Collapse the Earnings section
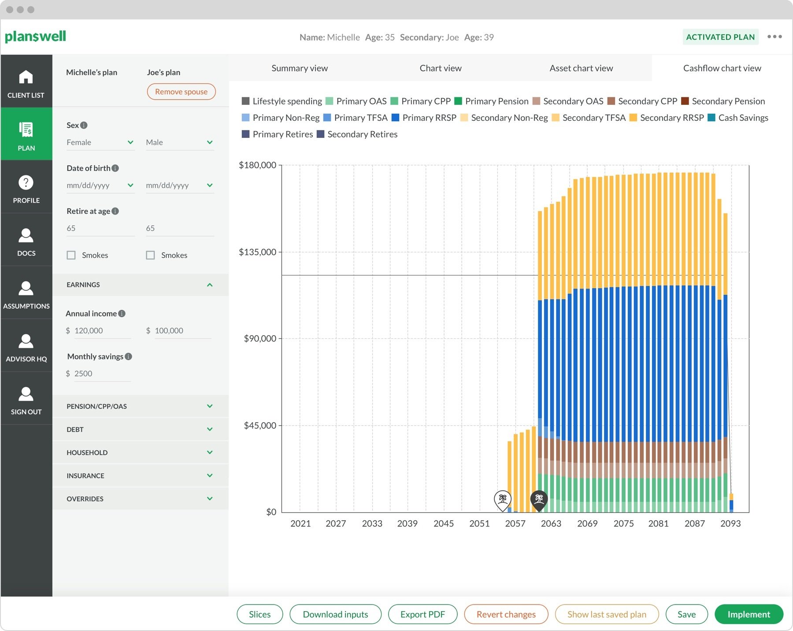The width and height of the screenshot is (793, 631). pos(140,285)
